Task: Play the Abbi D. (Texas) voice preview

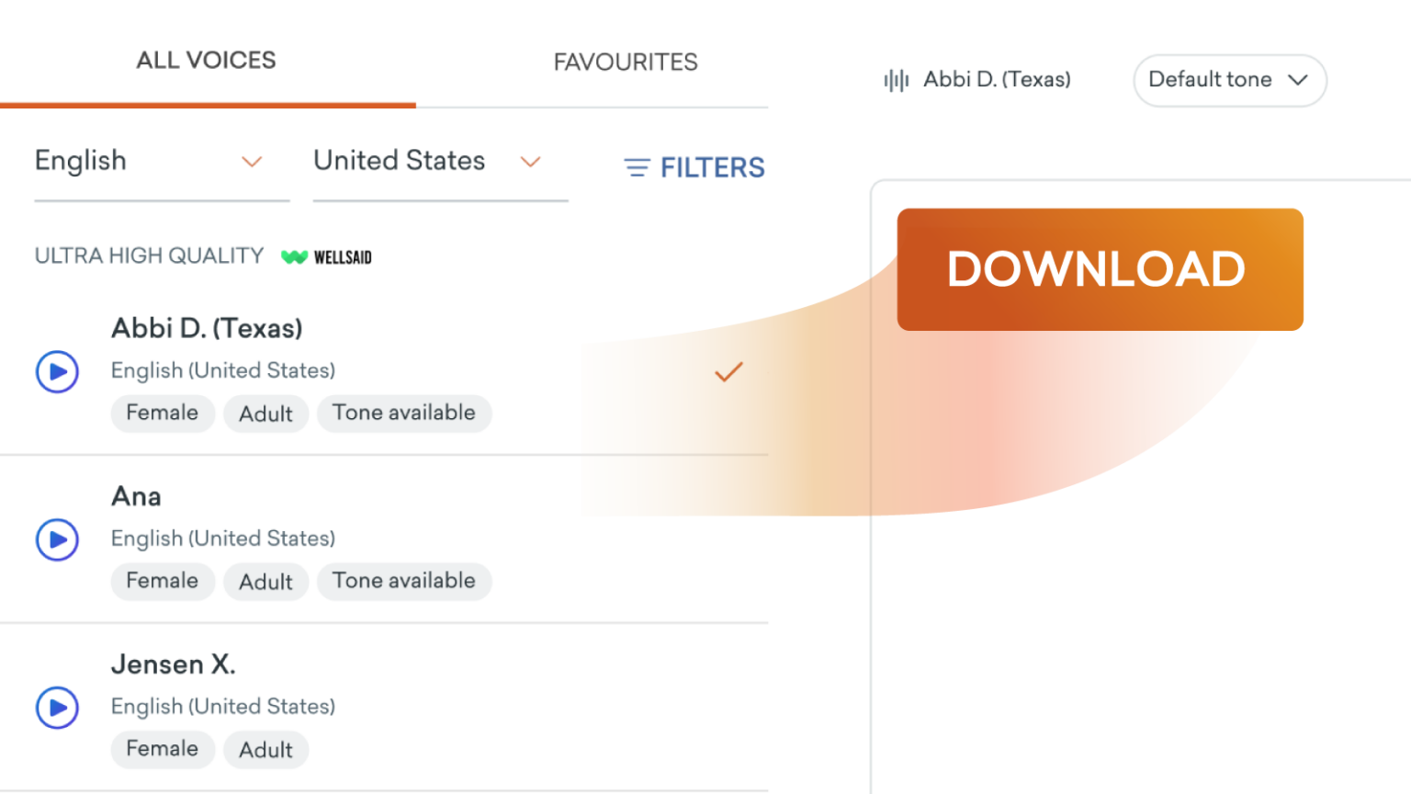Action: click(57, 372)
